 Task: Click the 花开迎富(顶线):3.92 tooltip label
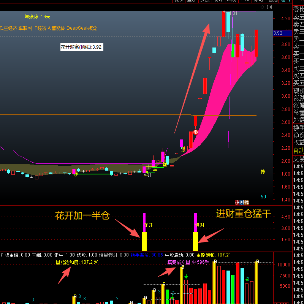click(82, 47)
